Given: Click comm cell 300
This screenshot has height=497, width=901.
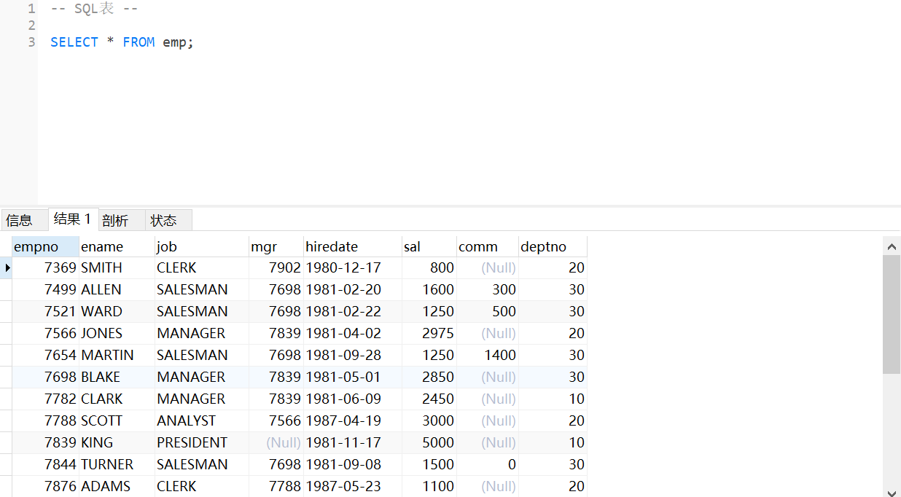Looking at the screenshot, I should coord(488,289).
